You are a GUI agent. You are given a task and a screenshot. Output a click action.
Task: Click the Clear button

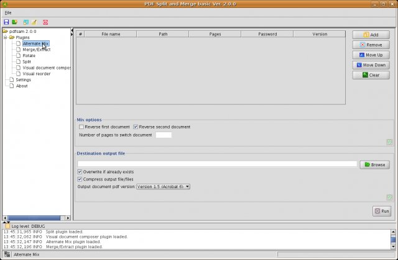pyautogui.click(x=371, y=75)
